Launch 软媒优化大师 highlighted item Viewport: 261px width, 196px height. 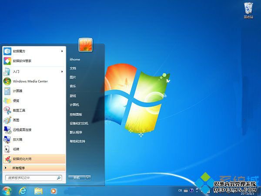coord(34,159)
